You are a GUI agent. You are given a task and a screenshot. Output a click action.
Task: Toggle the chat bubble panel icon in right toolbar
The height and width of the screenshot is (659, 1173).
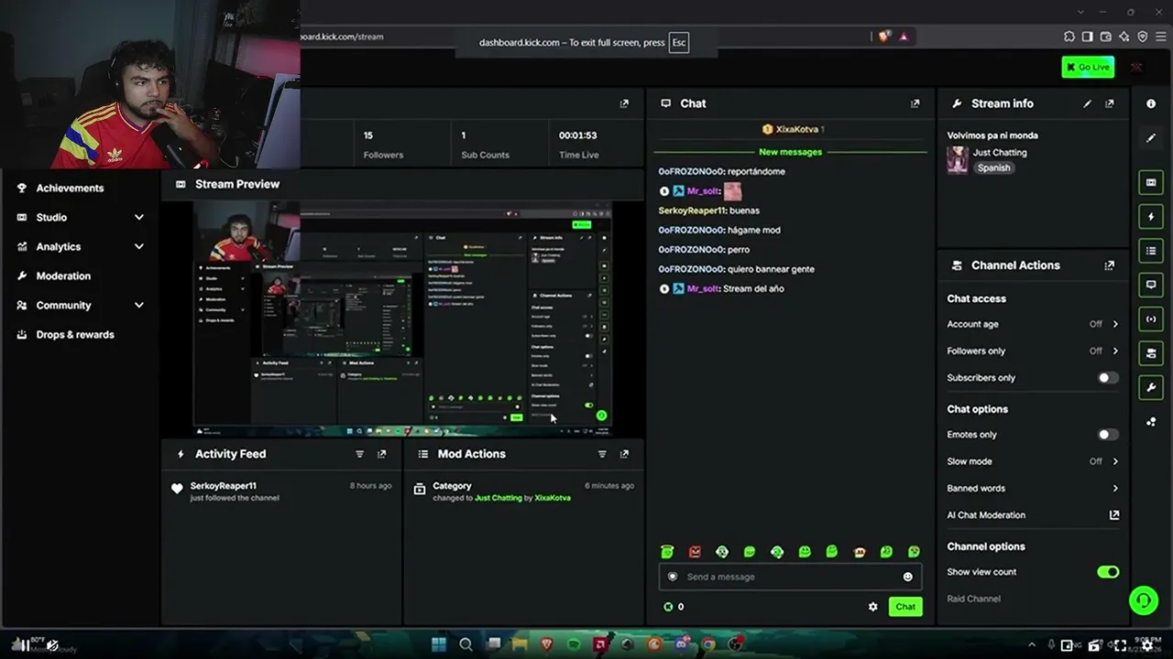pyautogui.click(x=1151, y=285)
